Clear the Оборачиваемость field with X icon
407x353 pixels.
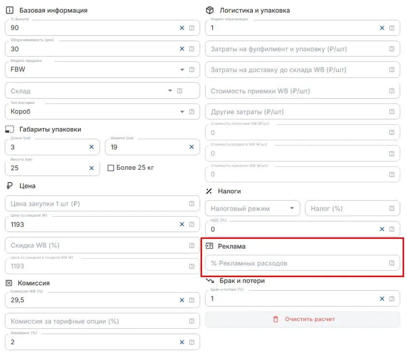(x=182, y=49)
